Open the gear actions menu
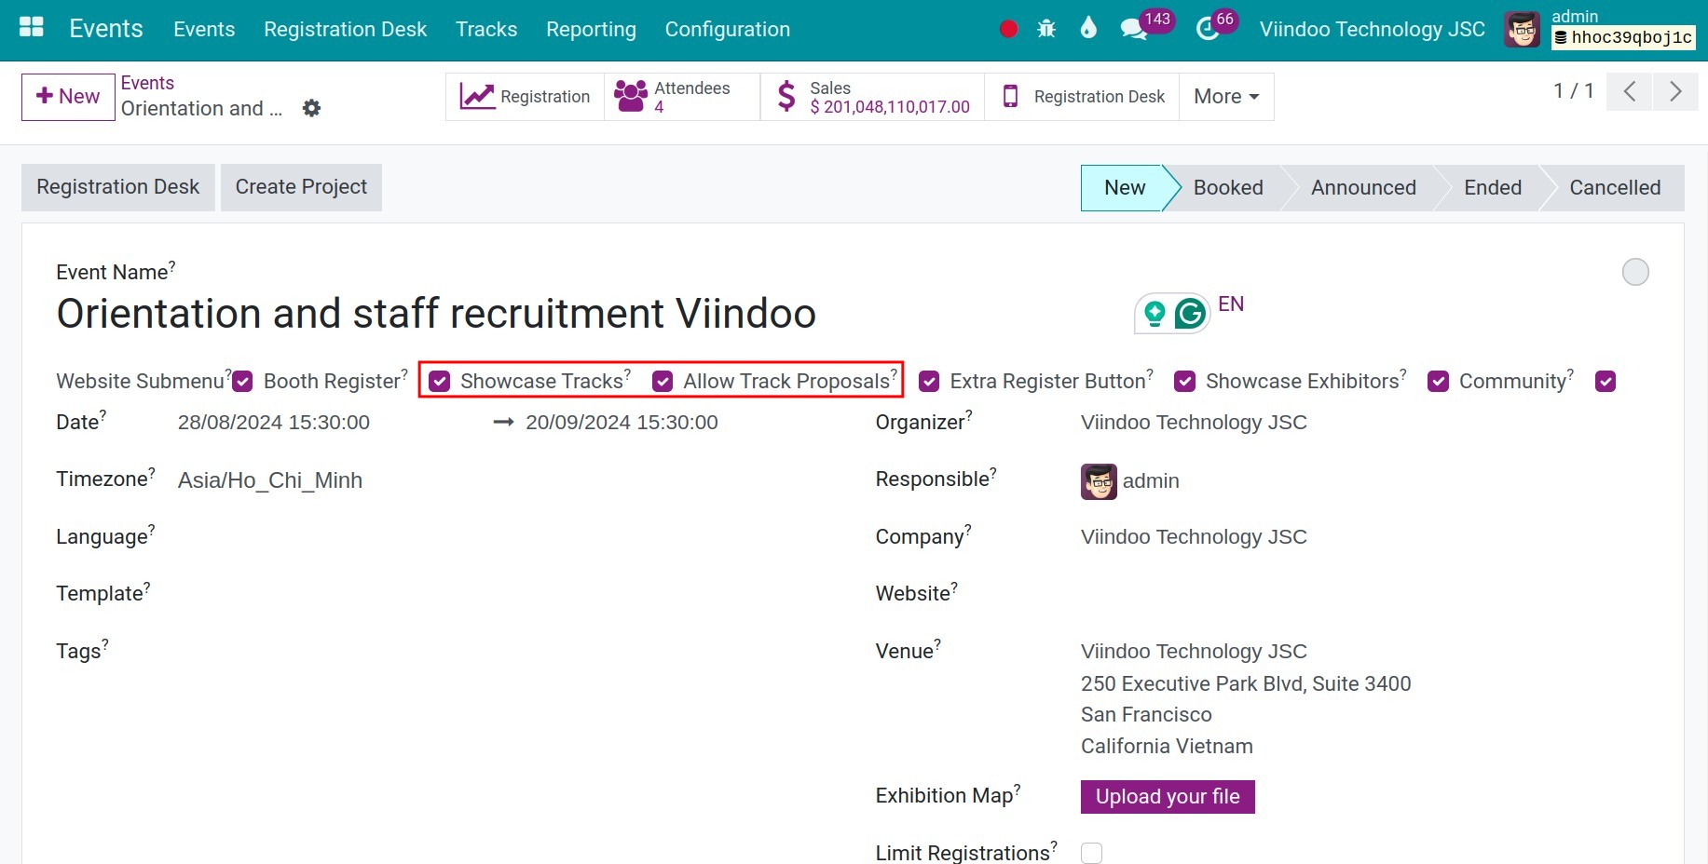Image resolution: width=1708 pixels, height=864 pixels. [x=311, y=108]
